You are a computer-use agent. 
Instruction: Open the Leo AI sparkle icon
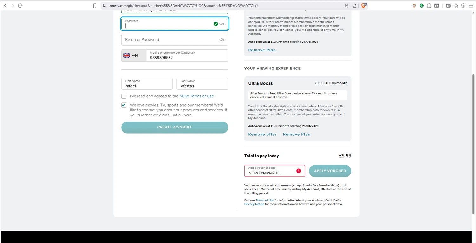tap(456, 6)
